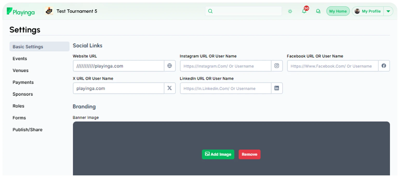Focus the Website URL field
The width and height of the screenshot is (400, 178).
point(119,66)
